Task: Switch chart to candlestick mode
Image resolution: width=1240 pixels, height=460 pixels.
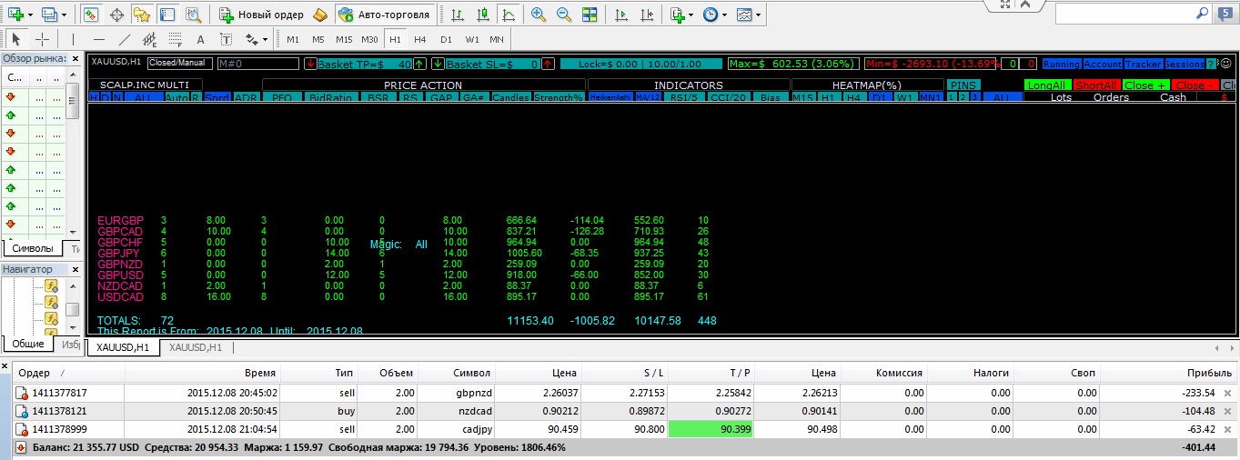Action: 482,15
